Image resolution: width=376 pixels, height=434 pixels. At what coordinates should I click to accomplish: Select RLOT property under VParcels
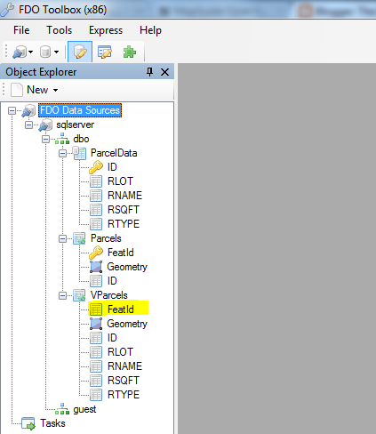tap(120, 352)
